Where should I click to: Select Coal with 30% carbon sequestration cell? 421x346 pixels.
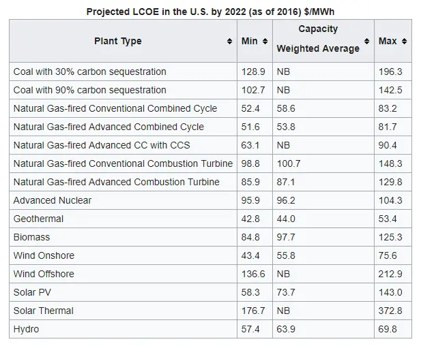(89, 72)
